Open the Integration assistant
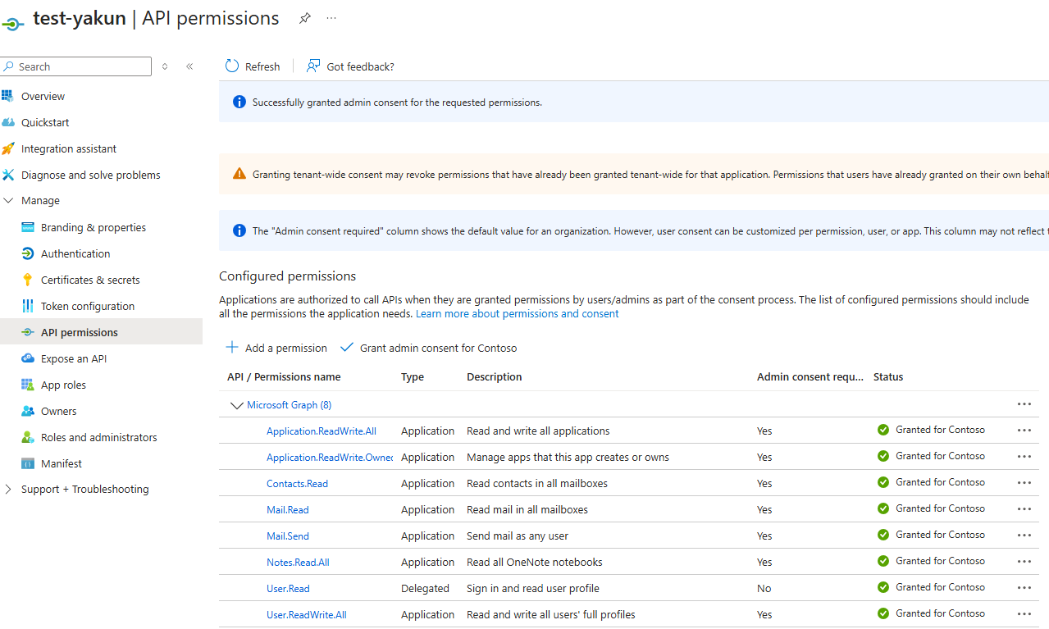1049x629 pixels. pos(69,148)
